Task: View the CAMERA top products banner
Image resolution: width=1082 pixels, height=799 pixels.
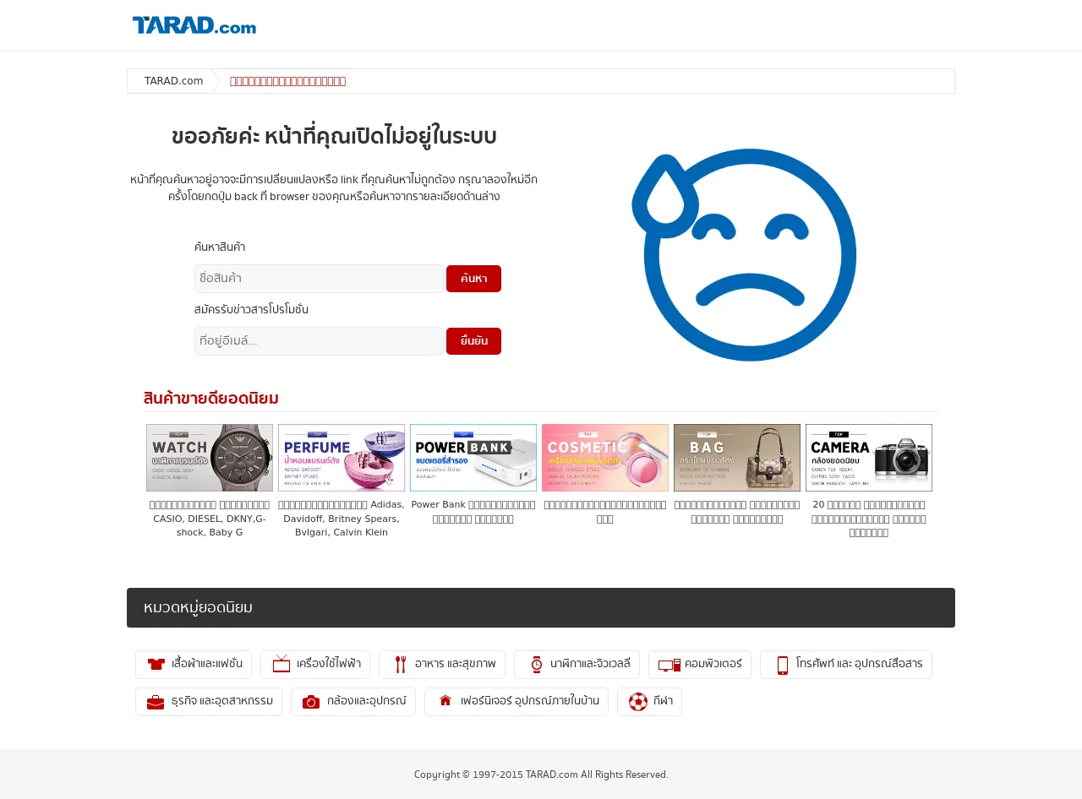Action: [x=869, y=458]
